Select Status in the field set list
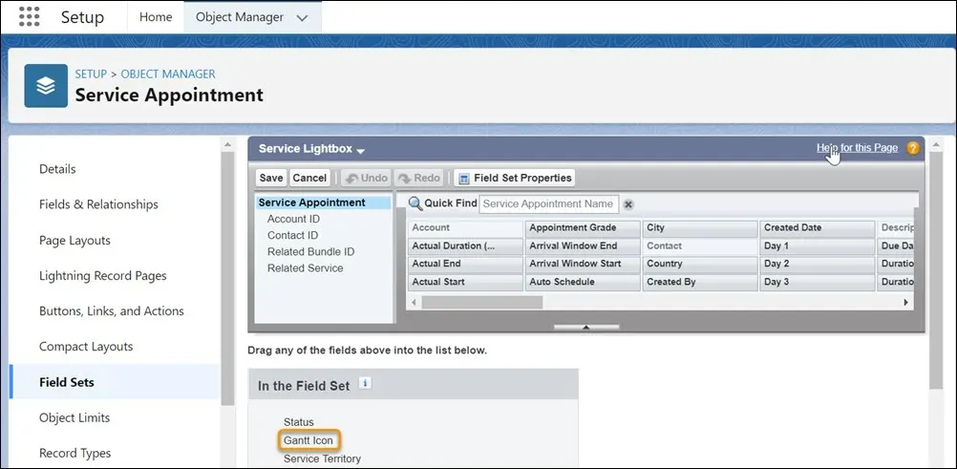The image size is (957, 469). point(298,422)
